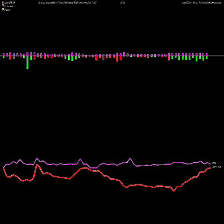The height and width of the screenshot is (224, 224).
Task: Click the end of the magenta volume line
Action: (210, 164)
